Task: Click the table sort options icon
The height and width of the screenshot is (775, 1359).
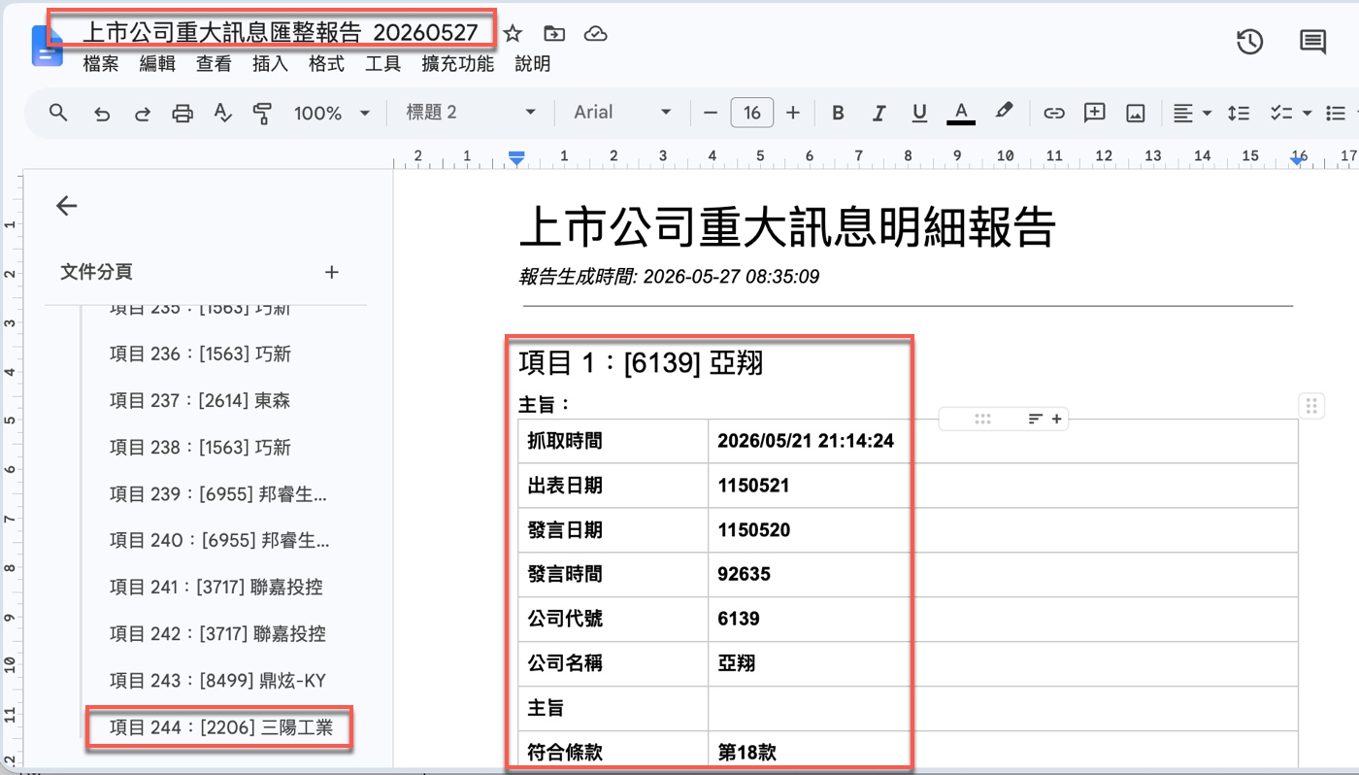Action: 1036,419
